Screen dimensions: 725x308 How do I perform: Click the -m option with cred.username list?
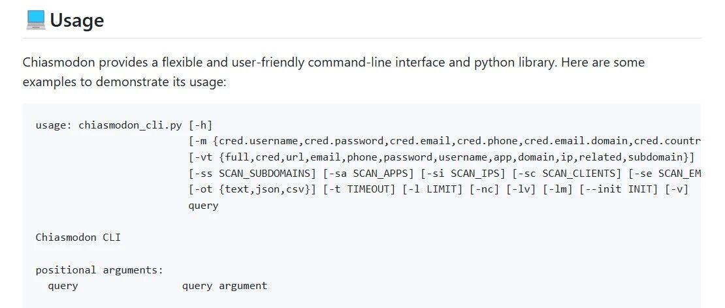click(x=444, y=142)
